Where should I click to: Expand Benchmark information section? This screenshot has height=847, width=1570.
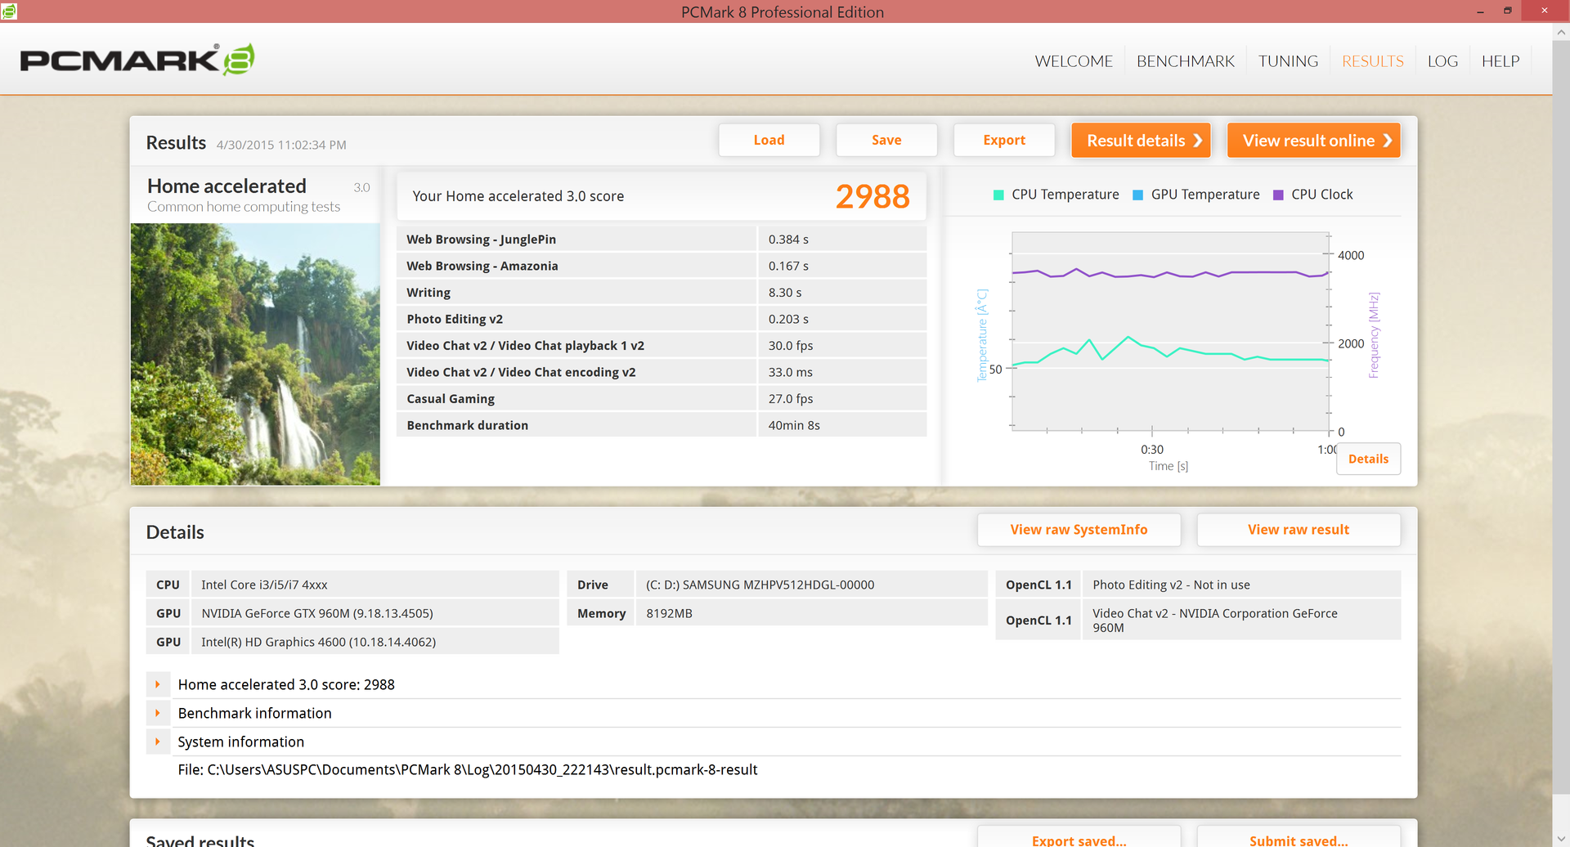point(158,713)
